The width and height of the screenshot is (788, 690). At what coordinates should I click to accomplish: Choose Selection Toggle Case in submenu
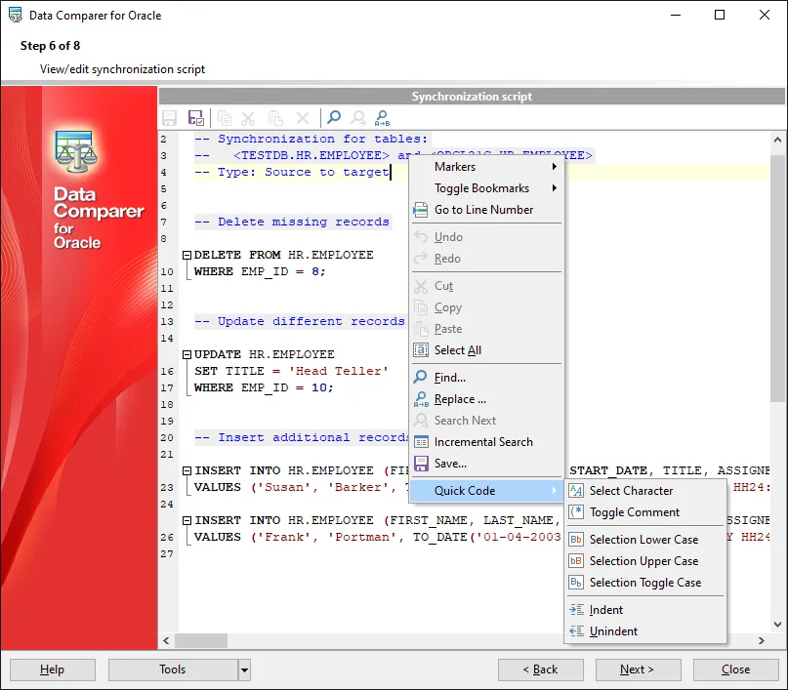(x=645, y=583)
